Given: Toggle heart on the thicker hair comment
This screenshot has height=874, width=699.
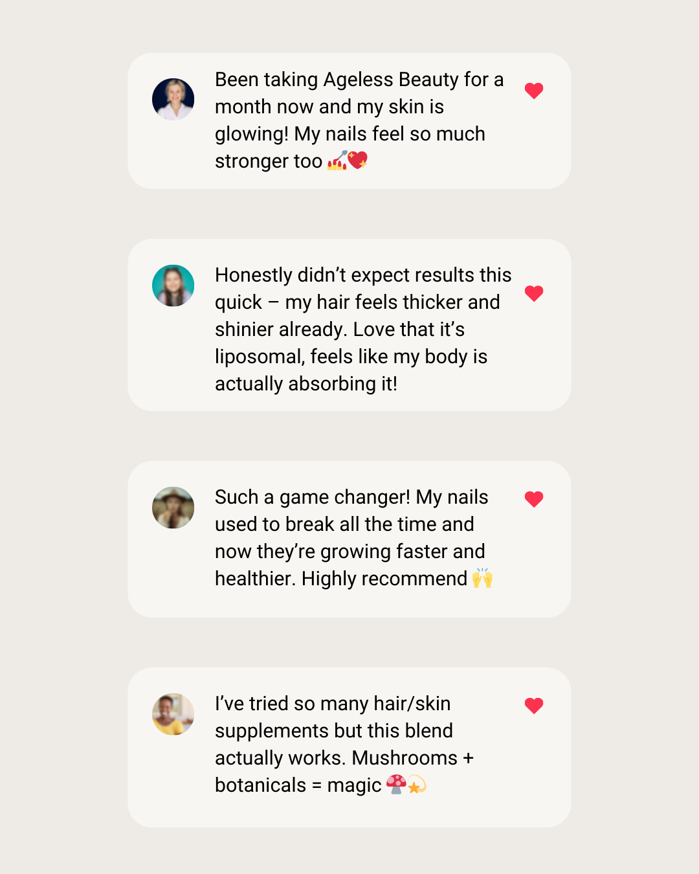Looking at the screenshot, I should [x=534, y=293].
